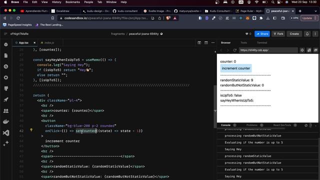Open the live collaboration people panel
Screen dimensions: 320x180
[6, 110]
